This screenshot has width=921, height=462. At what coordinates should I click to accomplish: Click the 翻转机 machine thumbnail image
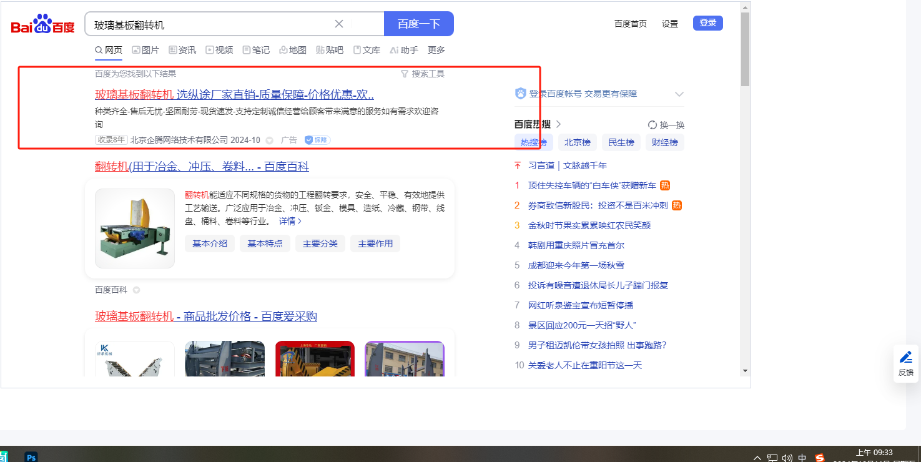click(135, 229)
